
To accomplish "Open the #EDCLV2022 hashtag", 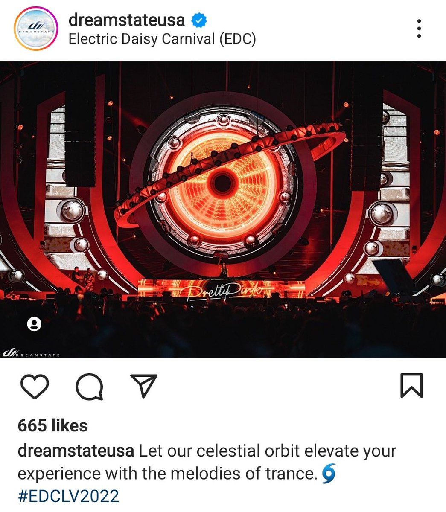I will click(x=68, y=496).
